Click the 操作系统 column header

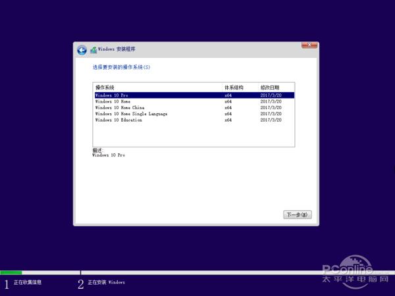(105, 87)
